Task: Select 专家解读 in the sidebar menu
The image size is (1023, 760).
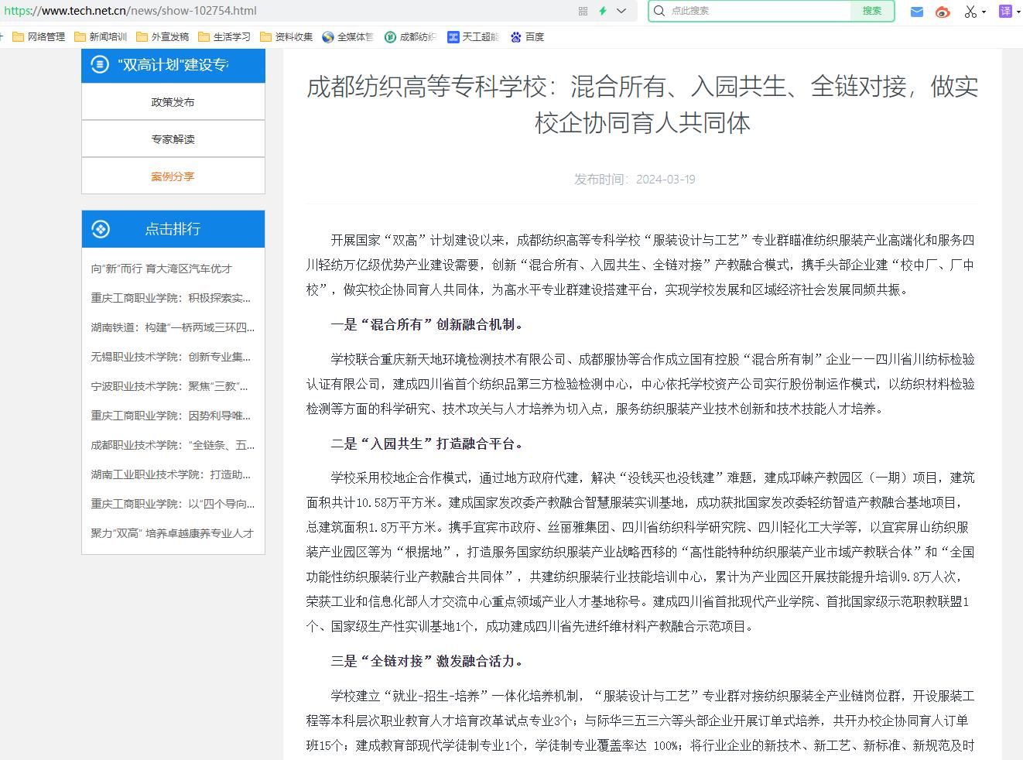Action: pyautogui.click(x=173, y=139)
